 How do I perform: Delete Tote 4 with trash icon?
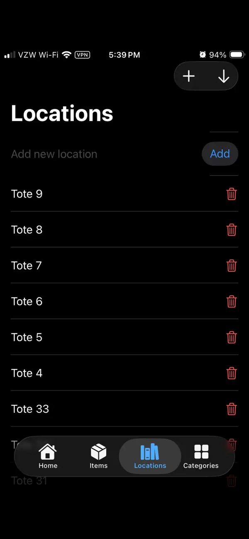232,373
